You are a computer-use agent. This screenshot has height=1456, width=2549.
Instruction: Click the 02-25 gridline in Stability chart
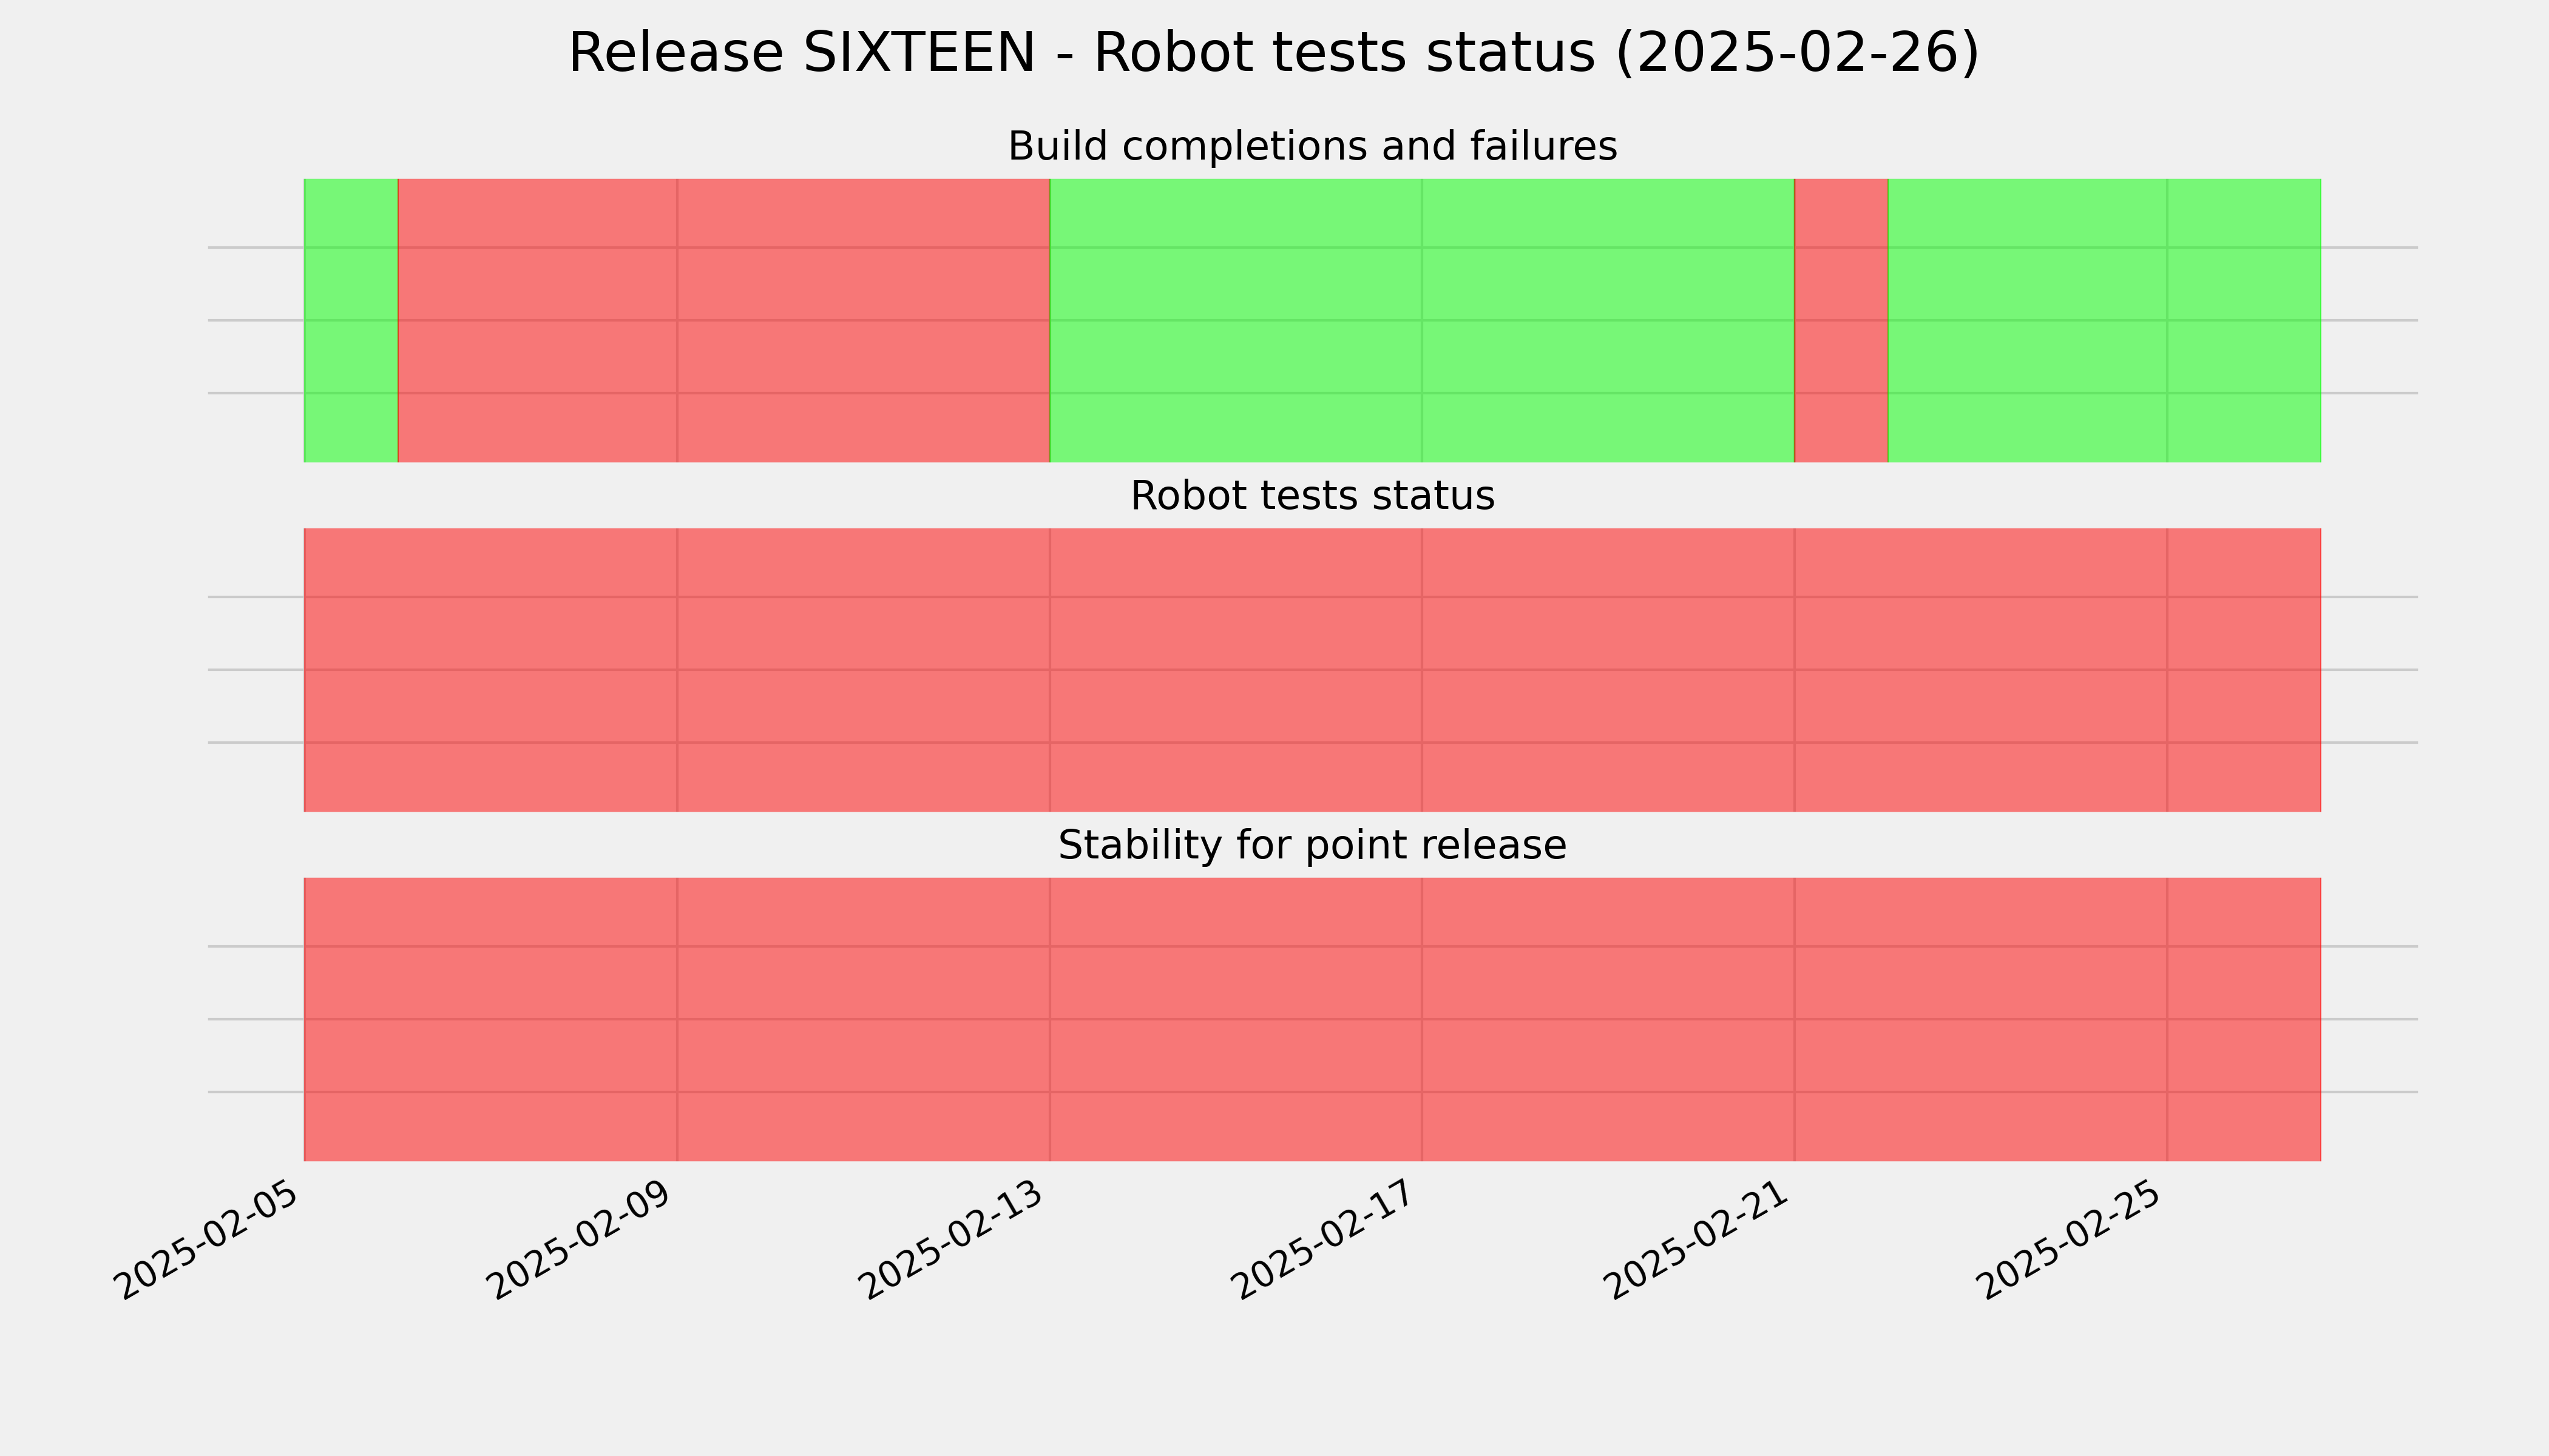tap(2167, 1020)
